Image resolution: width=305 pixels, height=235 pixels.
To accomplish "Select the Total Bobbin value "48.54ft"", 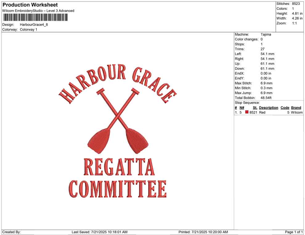I will click(266, 98).
